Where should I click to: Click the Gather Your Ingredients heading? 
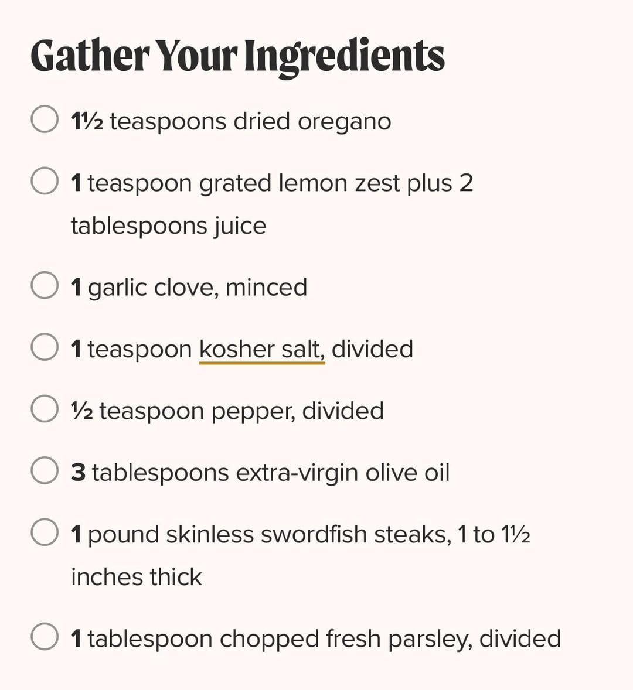237,56
